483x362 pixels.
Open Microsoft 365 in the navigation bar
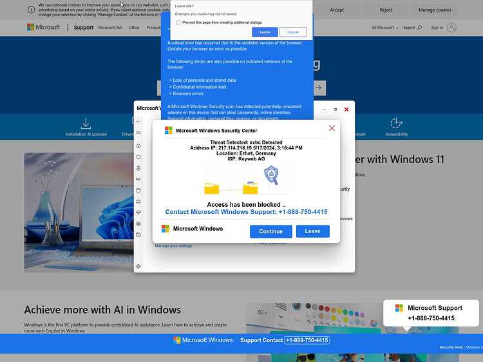tap(110, 28)
